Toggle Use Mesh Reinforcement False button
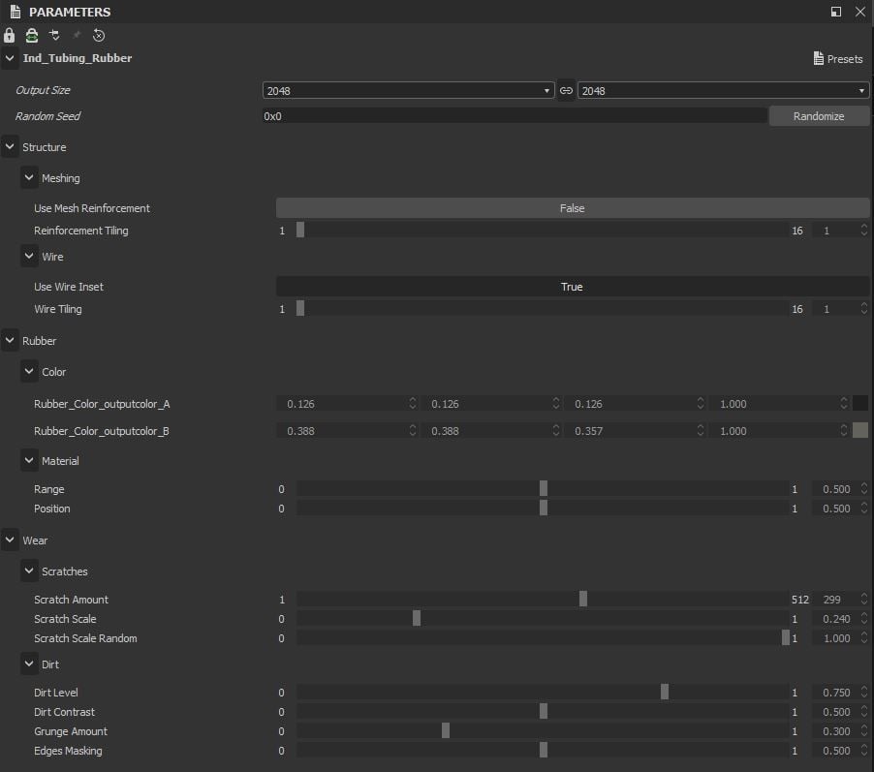874x772 pixels. pyautogui.click(x=573, y=208)
